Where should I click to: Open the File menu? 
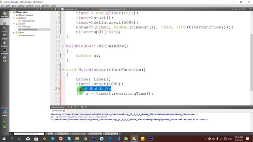click(x=3, y=6)
